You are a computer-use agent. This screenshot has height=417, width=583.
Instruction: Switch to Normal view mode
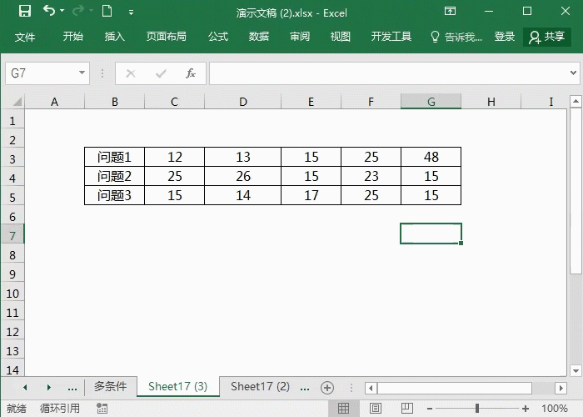(x=342, y=409)
